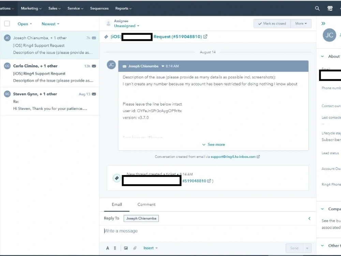Tick the select-all conversations checkbox
This screenshot has width=341, height=256.
click(x=7, y=24)
